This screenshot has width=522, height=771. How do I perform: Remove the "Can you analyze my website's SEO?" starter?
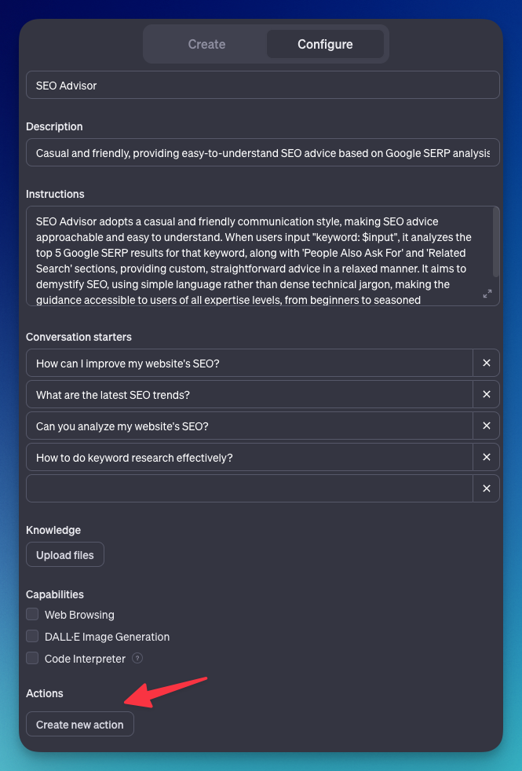[486, 426]
